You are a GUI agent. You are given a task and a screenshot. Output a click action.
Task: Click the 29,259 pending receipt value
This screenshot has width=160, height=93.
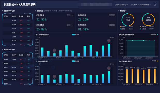tap(83, 19)
